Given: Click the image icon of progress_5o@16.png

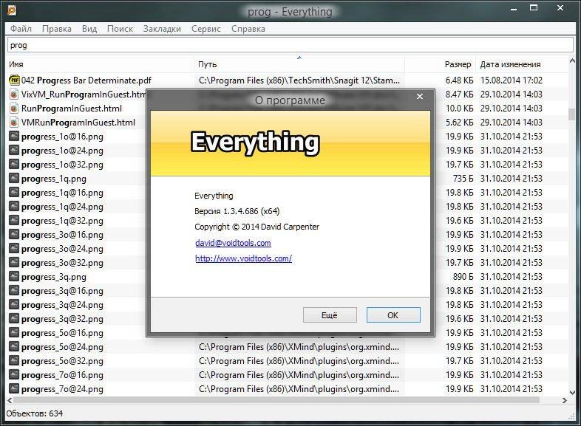Looking at the screenshot, I should (x=14, y=333).
